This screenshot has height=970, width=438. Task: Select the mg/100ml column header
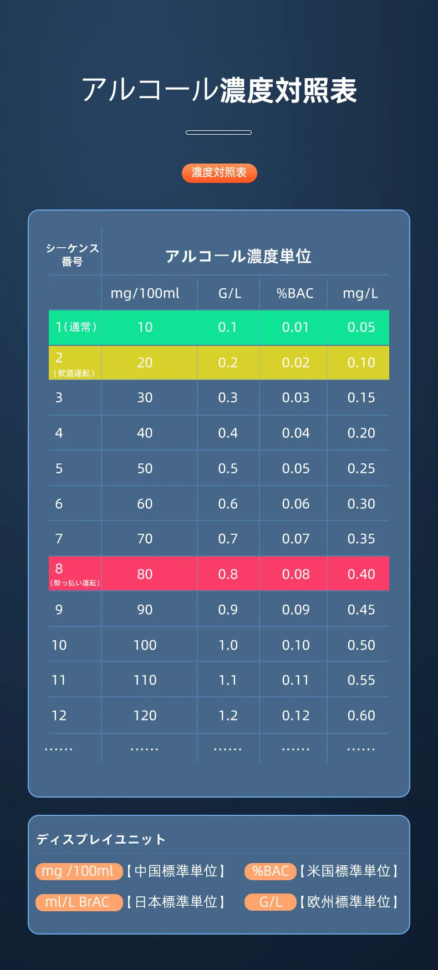145,293
